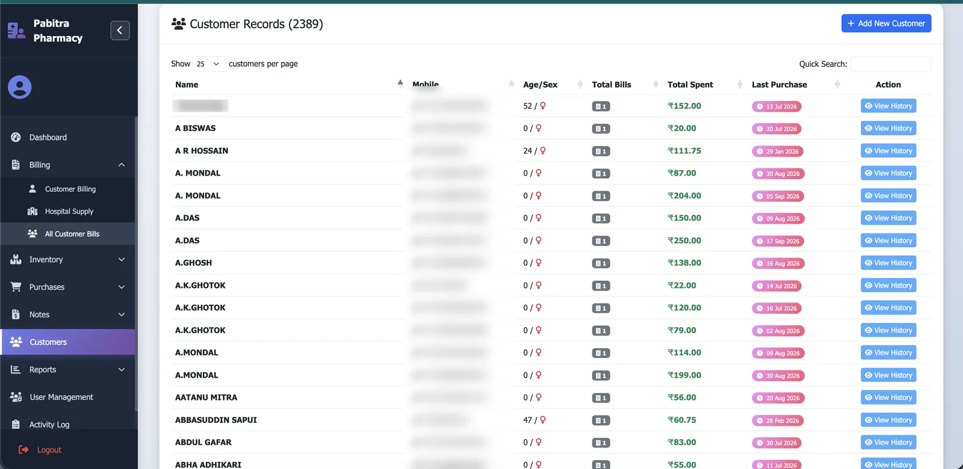This screenshot has height=469, width=963.
Task: Click the Purchases cart icon
Action: (x=16, y=287)
